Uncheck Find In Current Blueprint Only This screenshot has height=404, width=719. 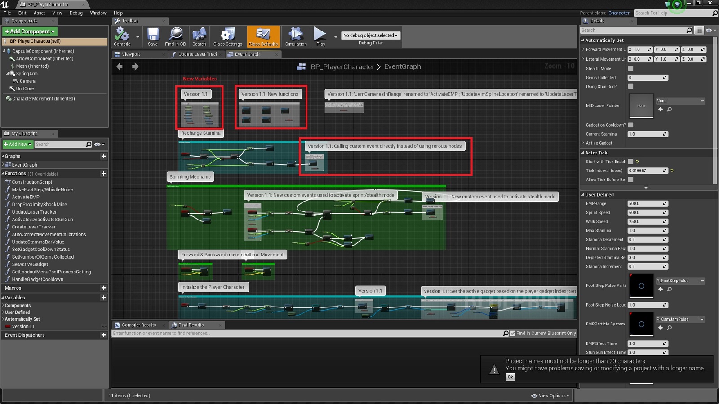[x=513, y=333]
